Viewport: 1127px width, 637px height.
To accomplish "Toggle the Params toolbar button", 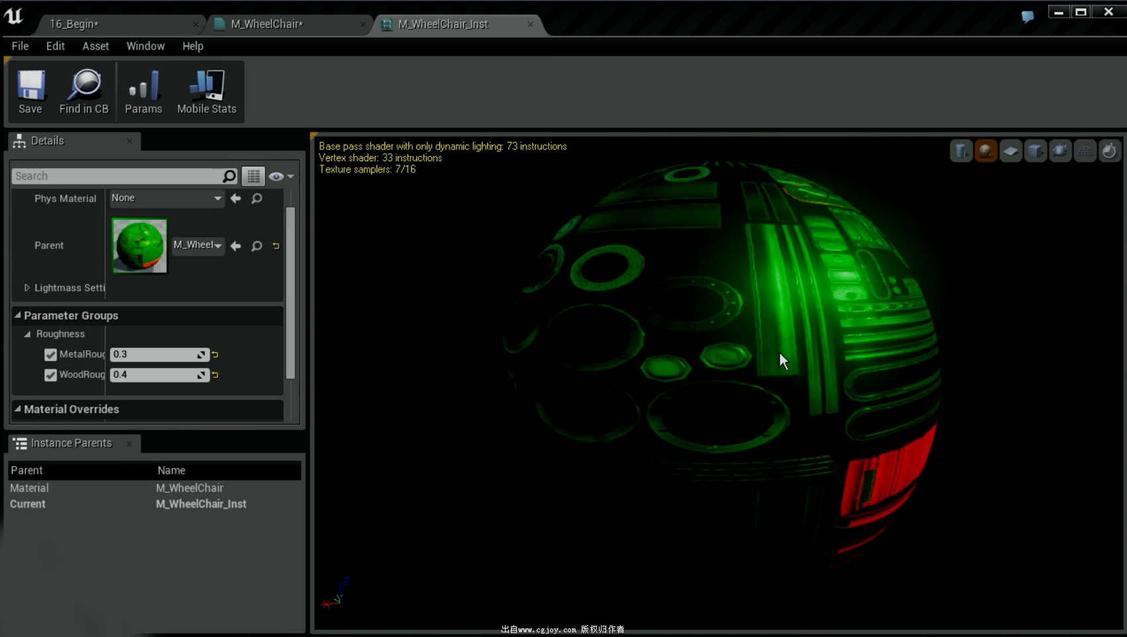I will coord(144,92).
